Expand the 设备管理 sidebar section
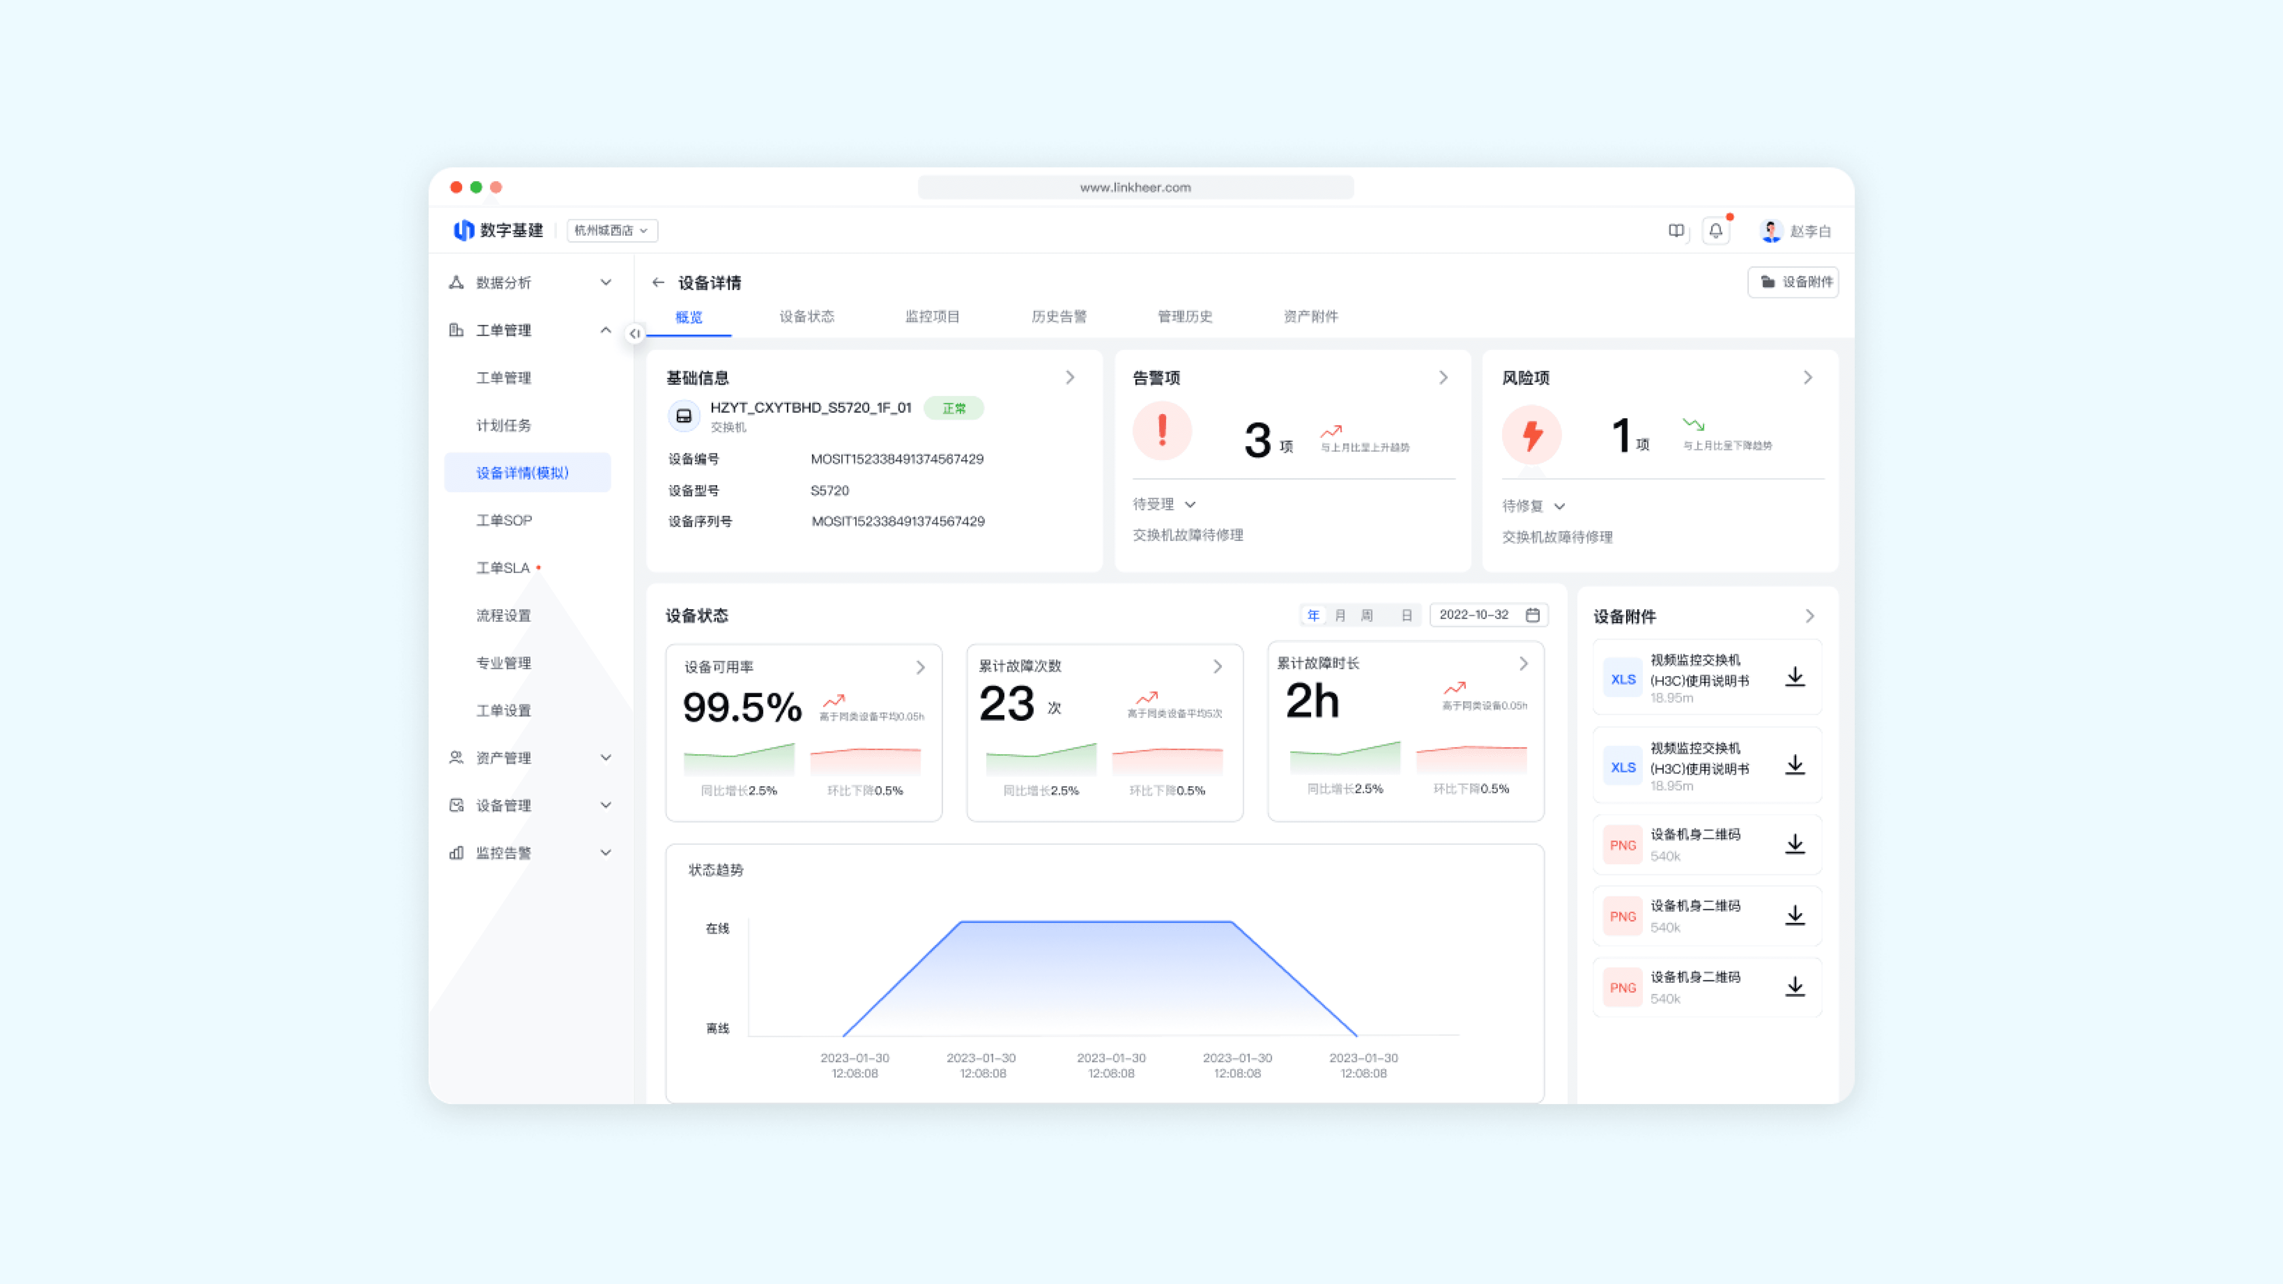The image size is (2283, 1284). [x=606, y=806]
